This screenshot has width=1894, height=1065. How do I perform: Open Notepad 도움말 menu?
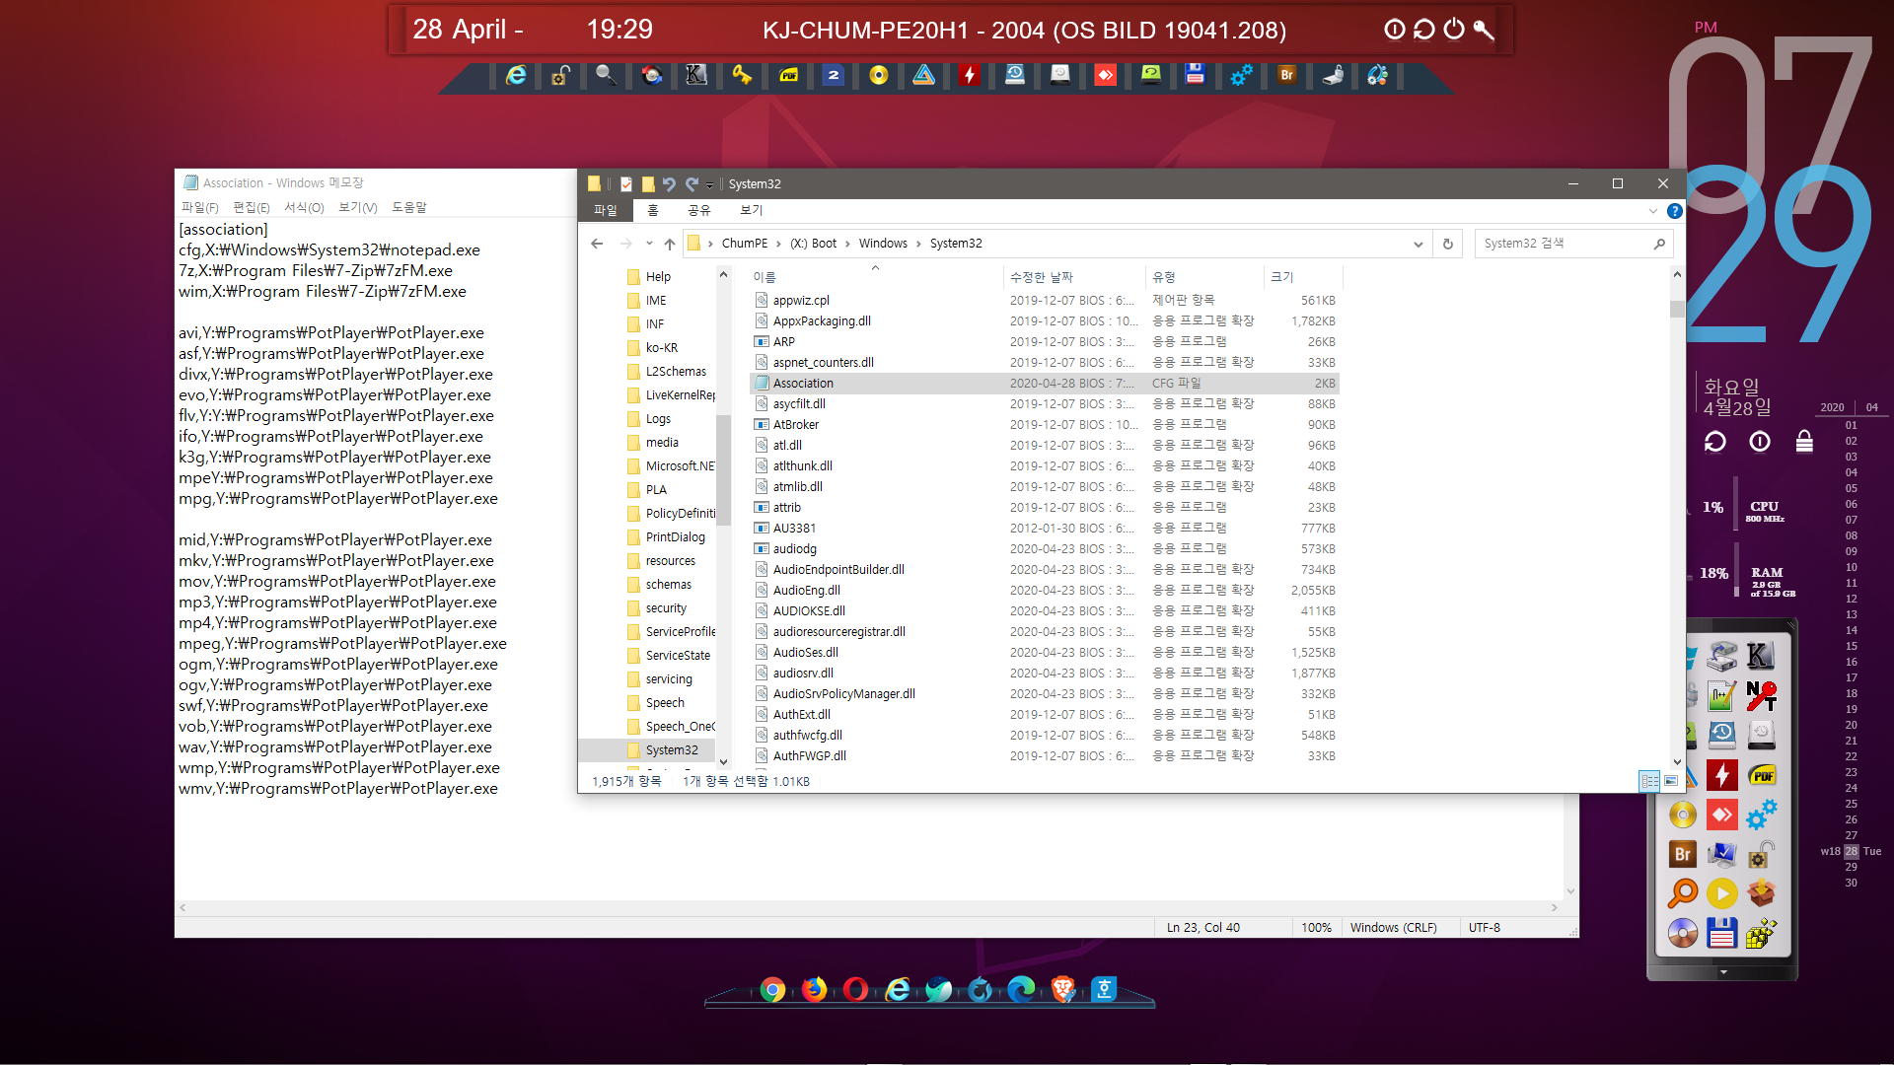tap(409, 207)
